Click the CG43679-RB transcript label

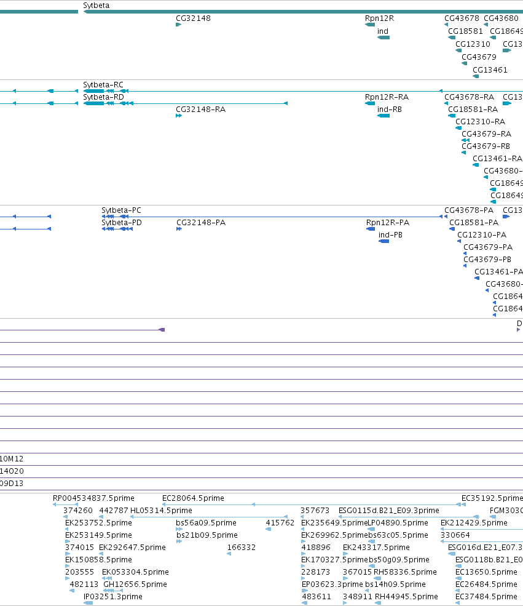point(486,146)
